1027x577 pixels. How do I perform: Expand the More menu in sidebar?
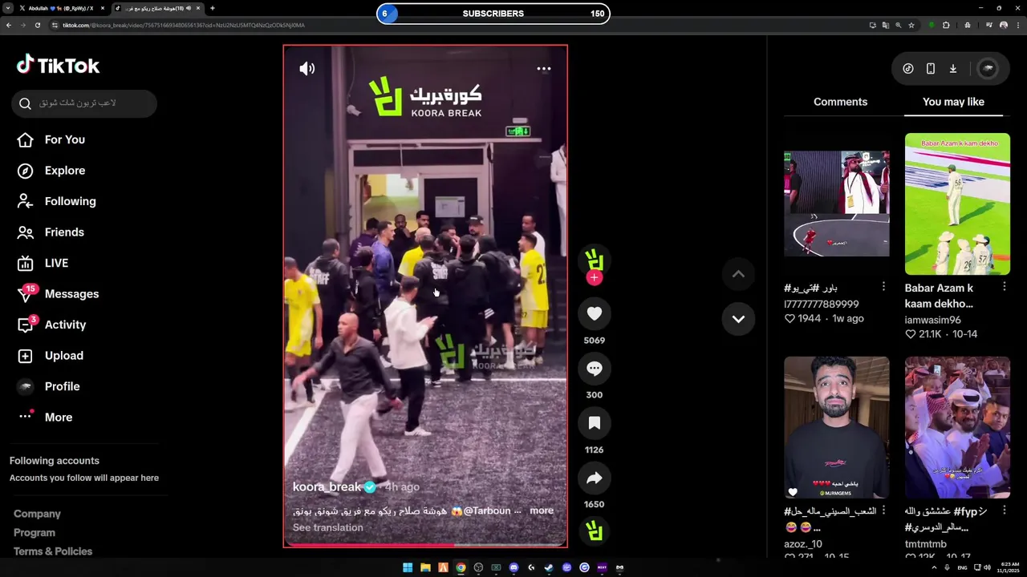44,418
